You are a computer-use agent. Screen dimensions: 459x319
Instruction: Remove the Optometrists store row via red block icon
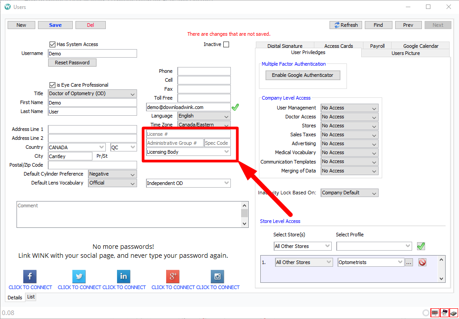click(422, 262)
